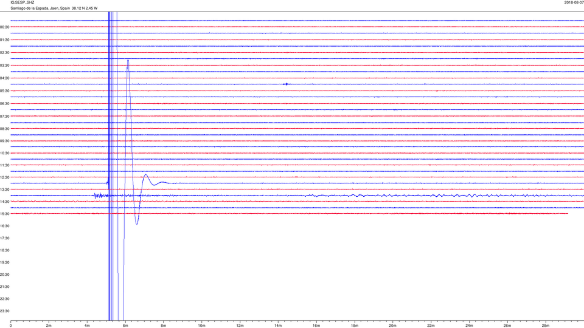
Task: Select the 18:30 time label
Action: pos(5,250)
